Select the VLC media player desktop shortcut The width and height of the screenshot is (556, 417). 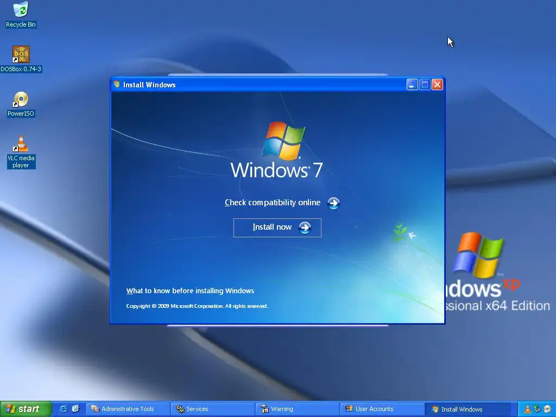pos(21,152)
